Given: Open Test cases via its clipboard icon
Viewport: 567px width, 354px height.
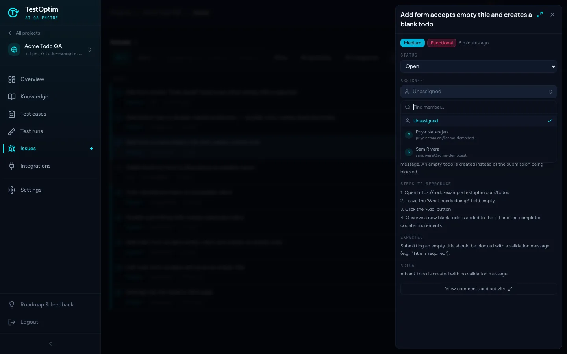Looking at the screenshot, I should click(x=12, y=114).
